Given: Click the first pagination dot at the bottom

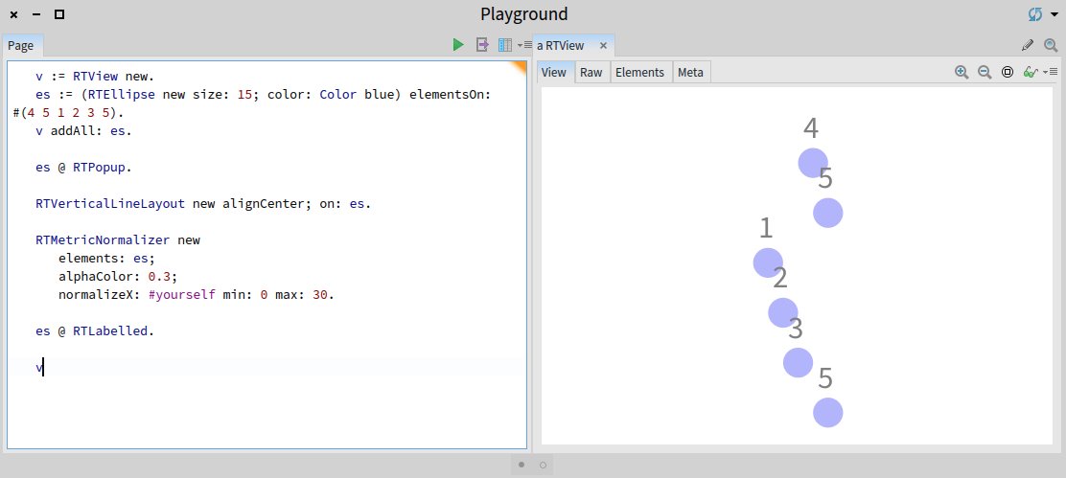Looking at the screenshot, I should (x=521, y=465).
